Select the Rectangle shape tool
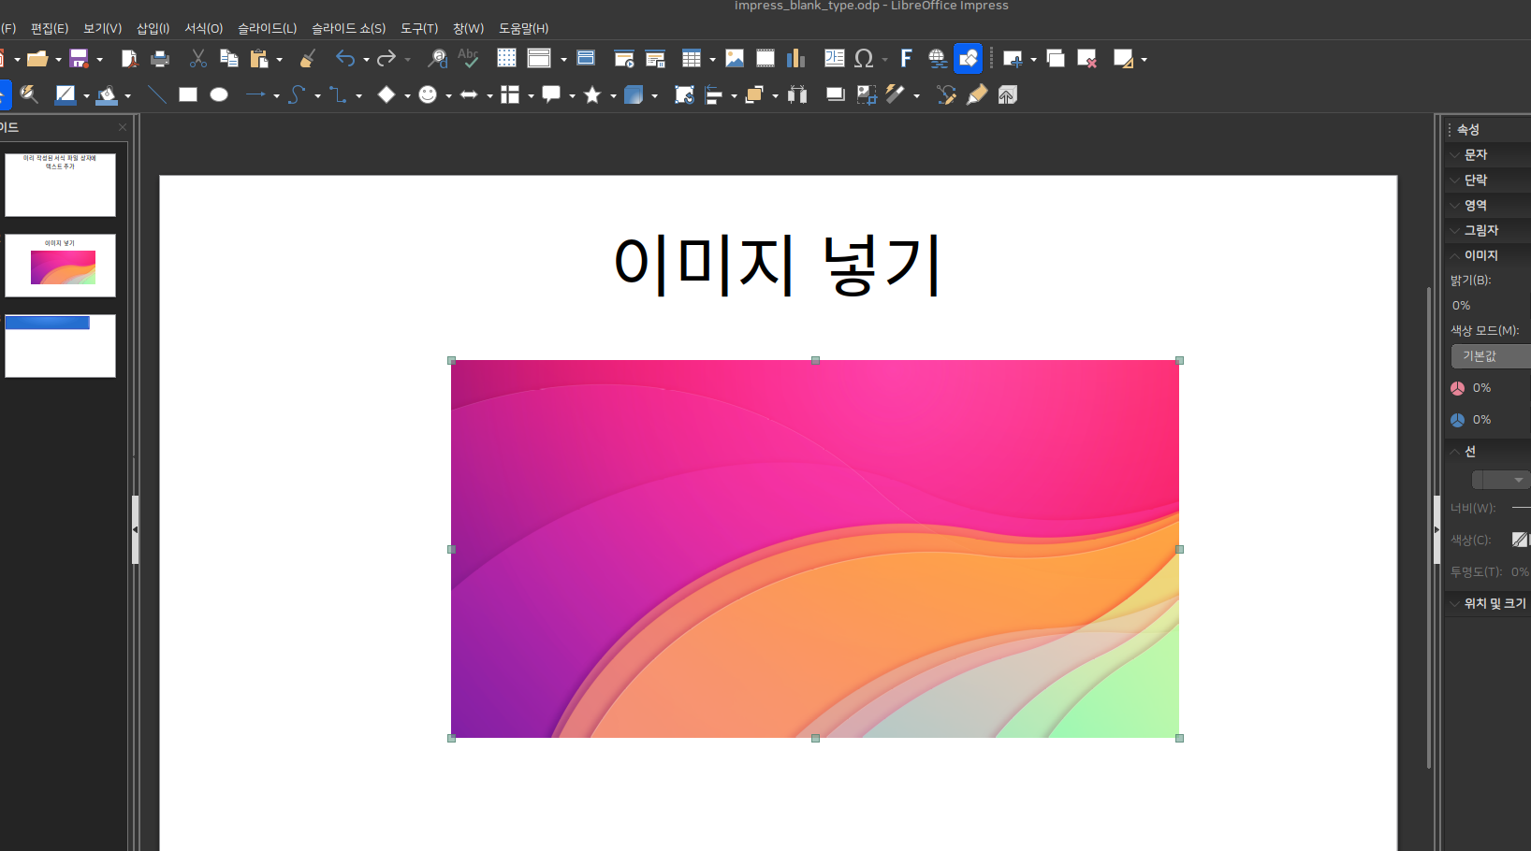 (188, 94)
